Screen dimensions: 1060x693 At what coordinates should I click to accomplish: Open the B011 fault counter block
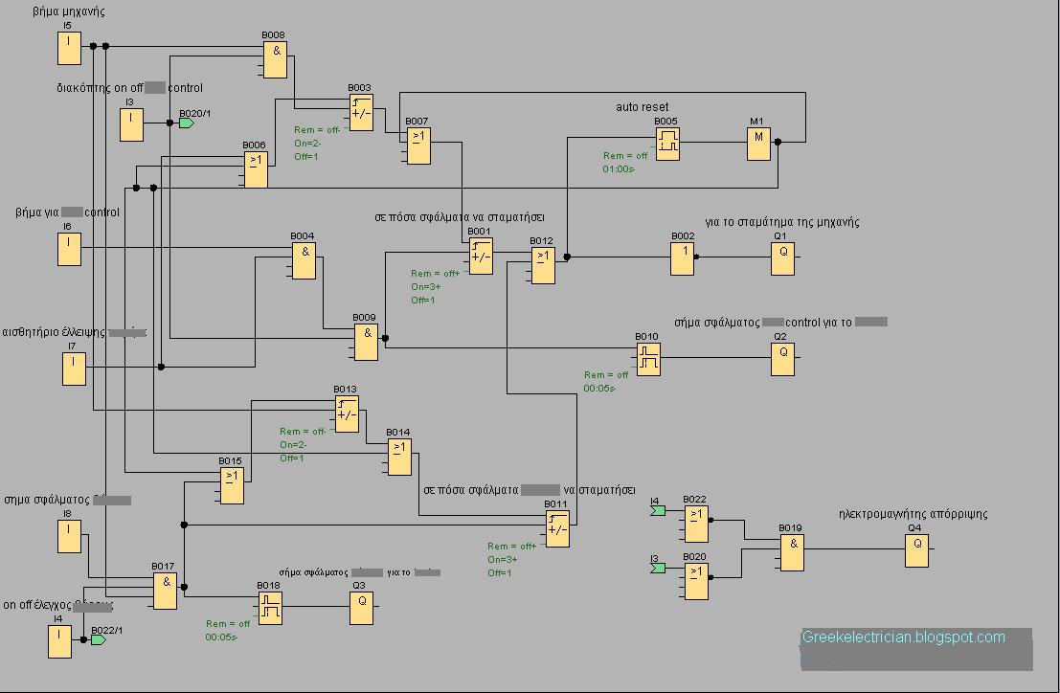tap(556, 529)
